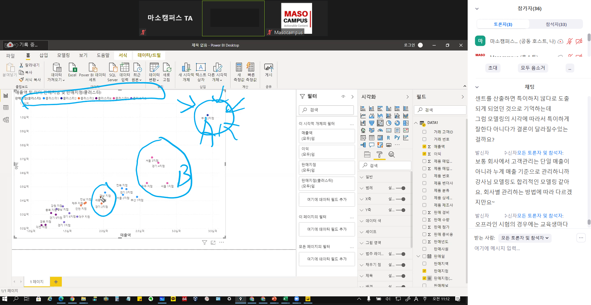
Task: Click the 모두 음소거 button
Action: coord(532,68)
